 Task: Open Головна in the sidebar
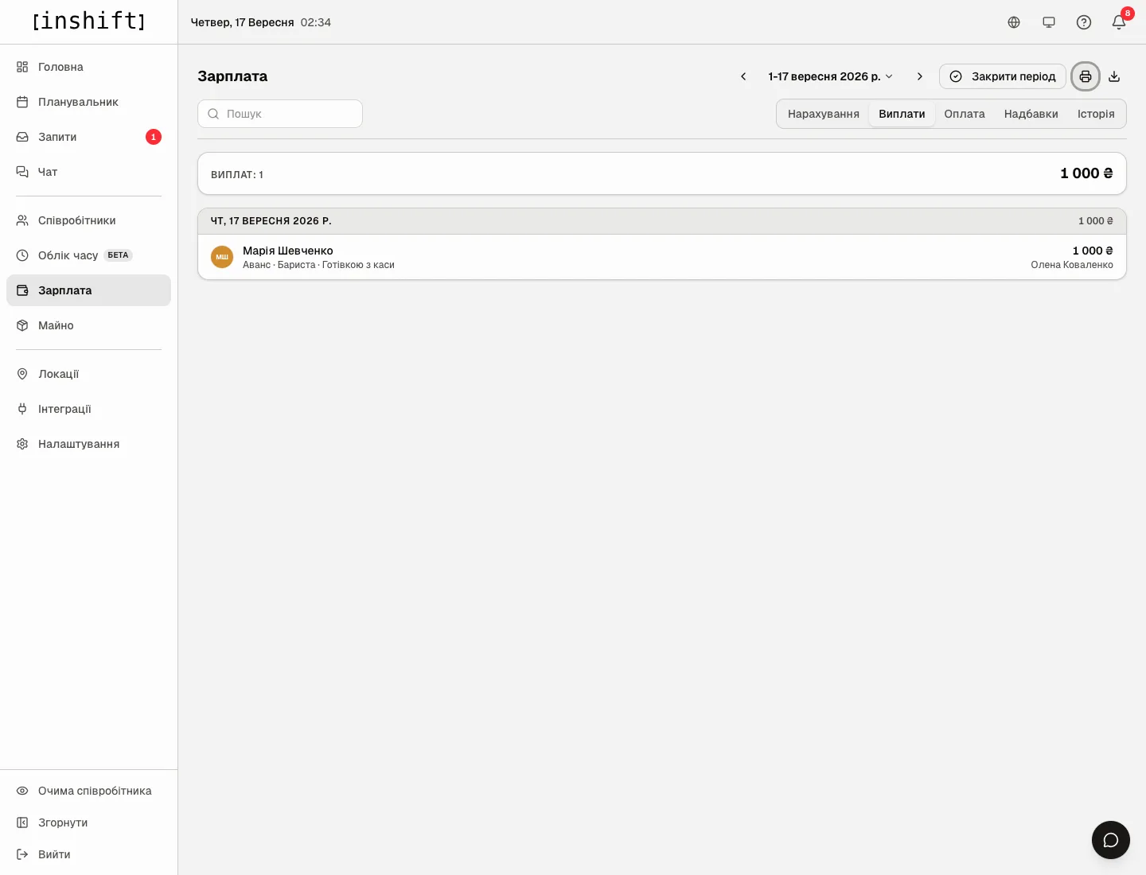(88, 67)
